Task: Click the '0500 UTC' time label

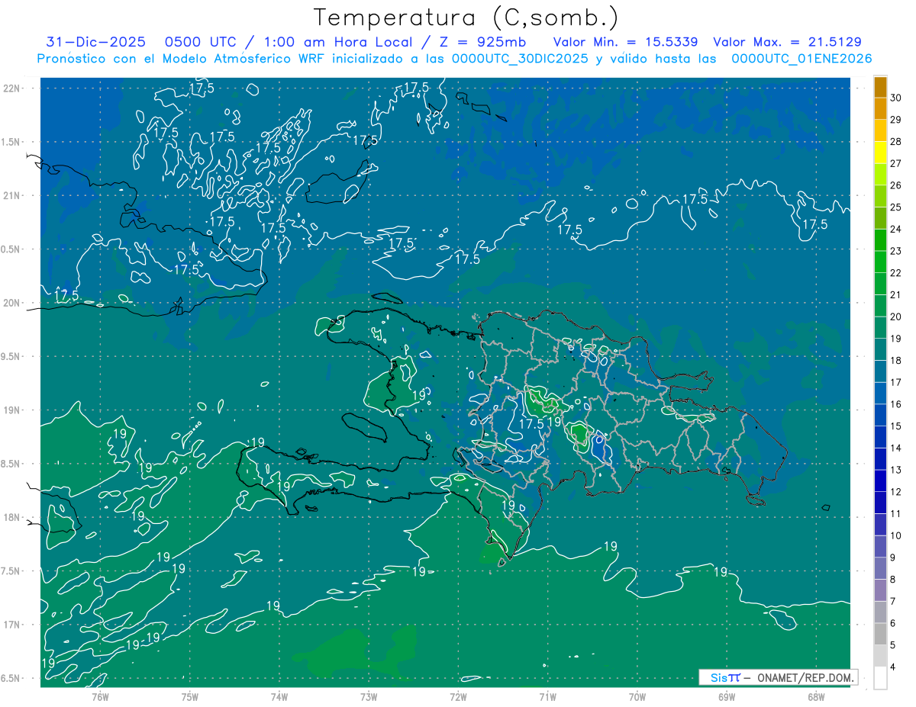Action: (201, 43)
